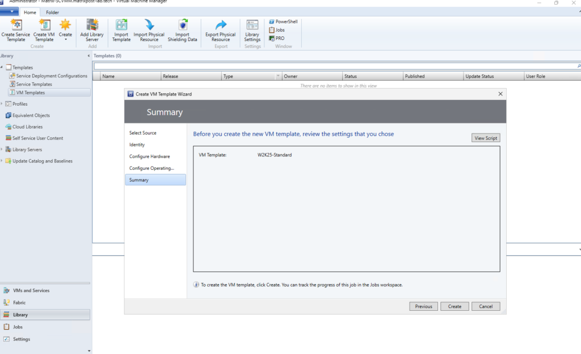581x354 pixels.
Task: Click Import Template ribbon icon
Action: pyautogui.click(x=121, y=30)
